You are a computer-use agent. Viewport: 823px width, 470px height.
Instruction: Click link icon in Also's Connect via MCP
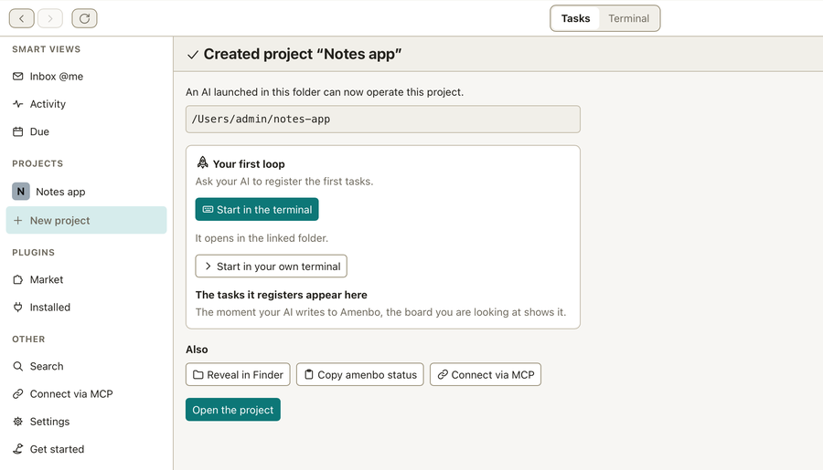coord(443,375)
